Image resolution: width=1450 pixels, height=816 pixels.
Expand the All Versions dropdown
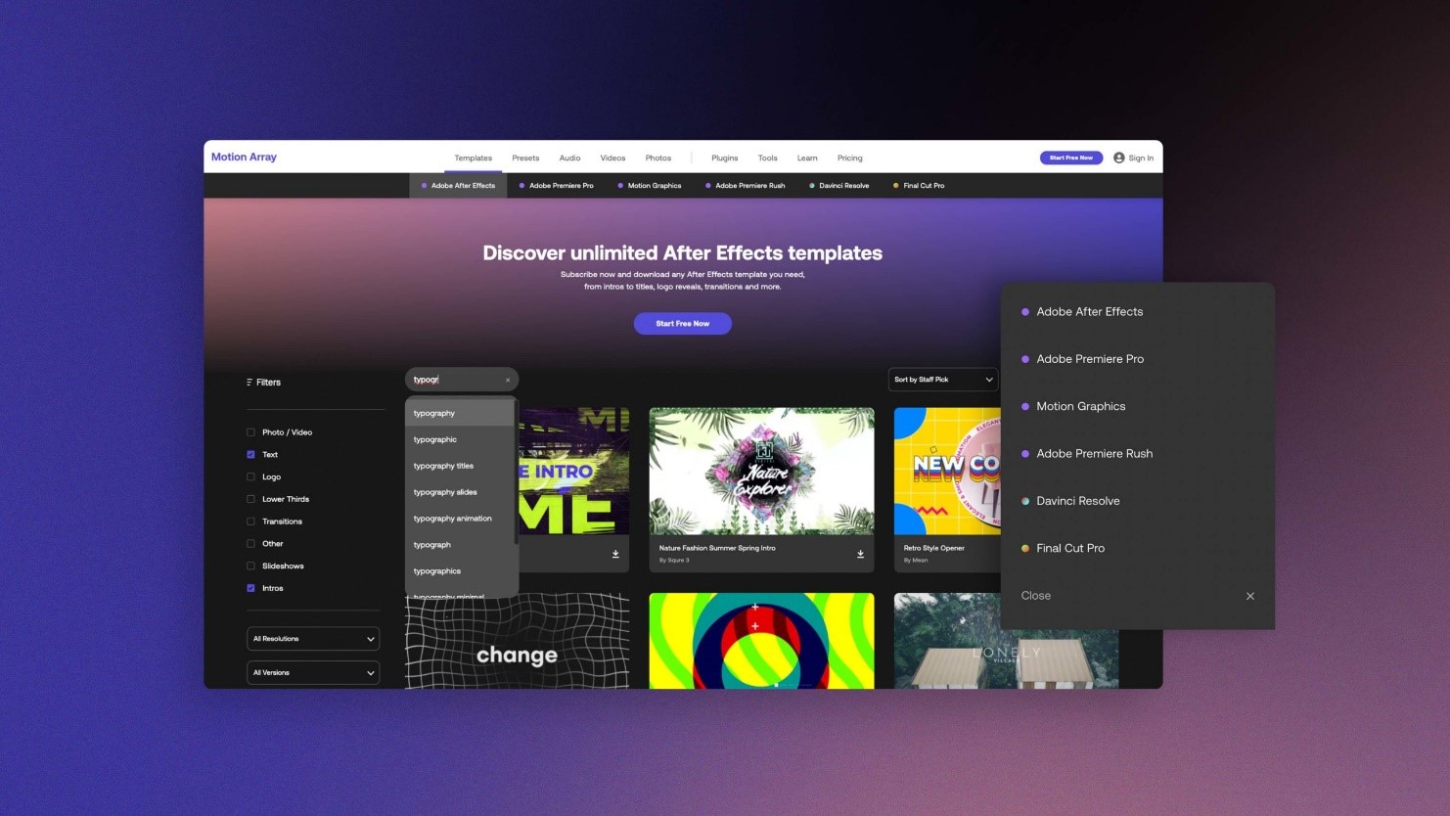pyautogui.click(x=313, y=673)
